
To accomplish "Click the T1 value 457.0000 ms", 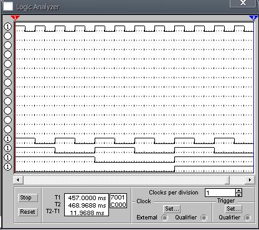I will [87, 198].
